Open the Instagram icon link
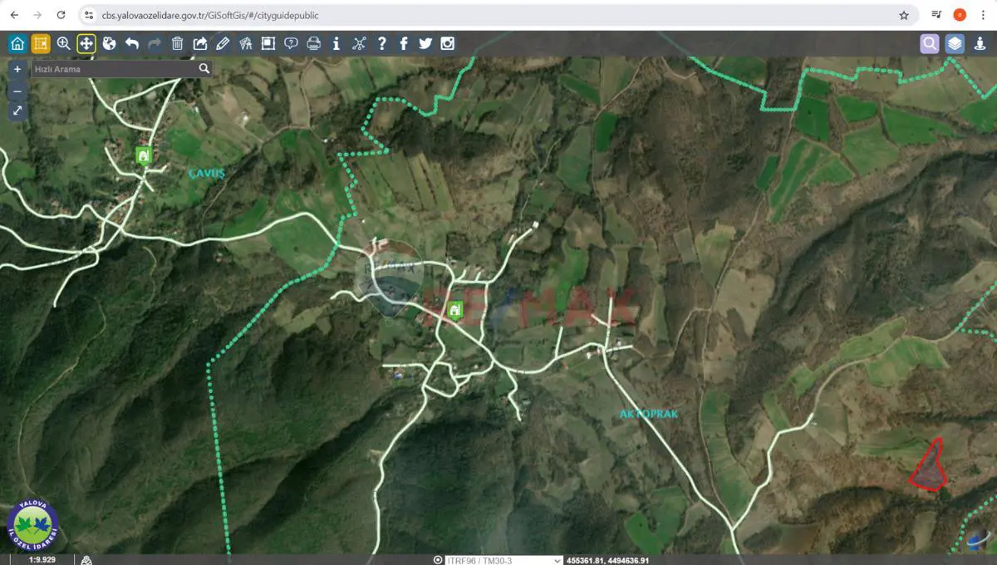 [x=448, y=43]
